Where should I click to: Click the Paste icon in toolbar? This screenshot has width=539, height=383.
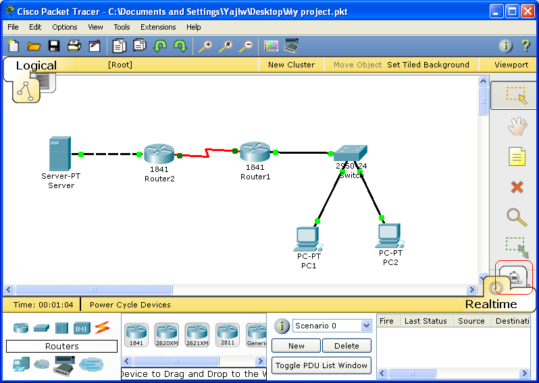coord(140,45)
